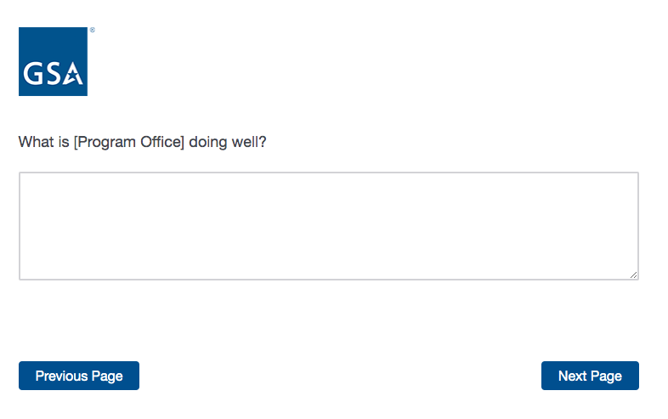Image resolution: width=668 pixels, height=419 pixels.
Task: Place cursor in the feedback text field
Action: pyautogui.click(x=328, y=226)
